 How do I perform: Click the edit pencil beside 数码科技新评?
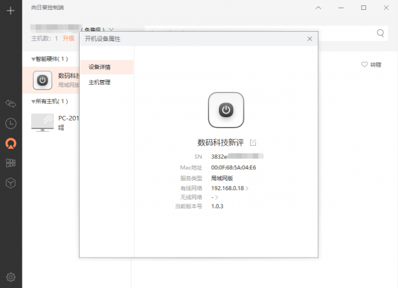click(253, 142)
